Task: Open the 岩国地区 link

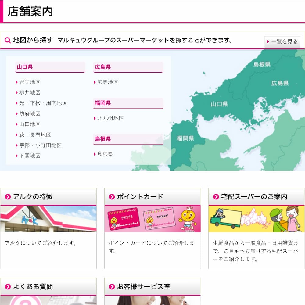Action: pyautogui.click(x=30, y=82)
